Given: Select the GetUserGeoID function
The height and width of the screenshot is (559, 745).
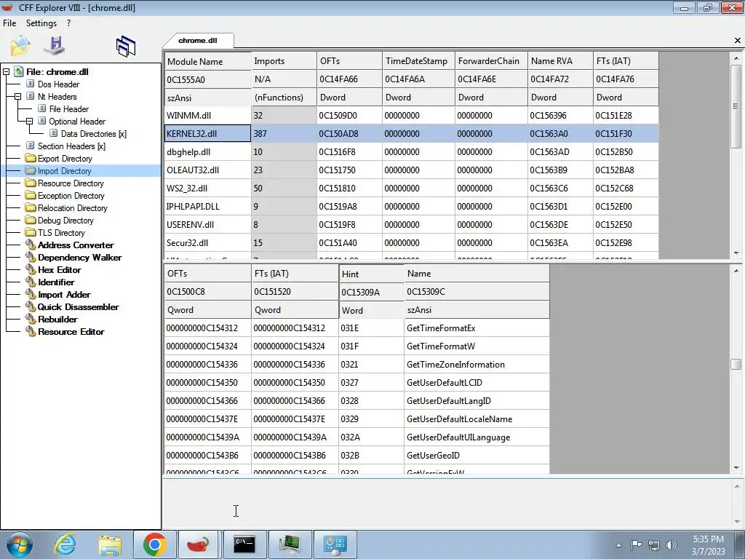Looking at the screenshot, I should click(356, 456).
